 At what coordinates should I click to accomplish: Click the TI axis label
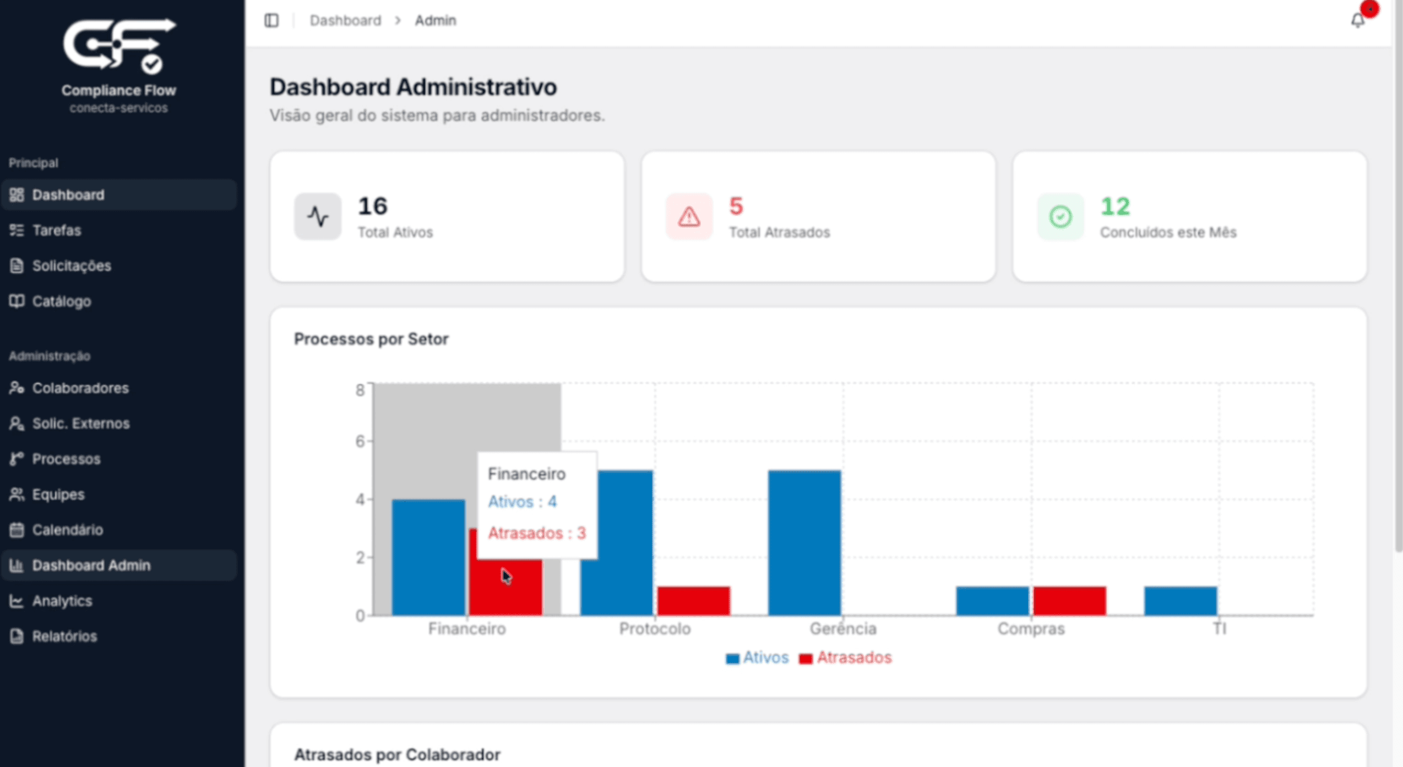(x=1220, y=629)
